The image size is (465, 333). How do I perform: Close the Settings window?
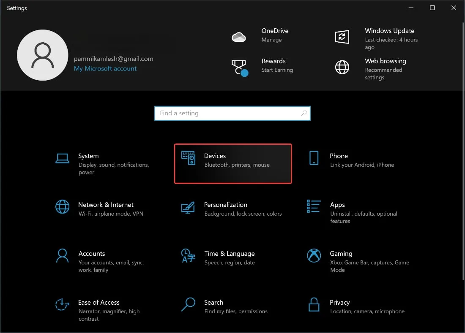point(454,8)
